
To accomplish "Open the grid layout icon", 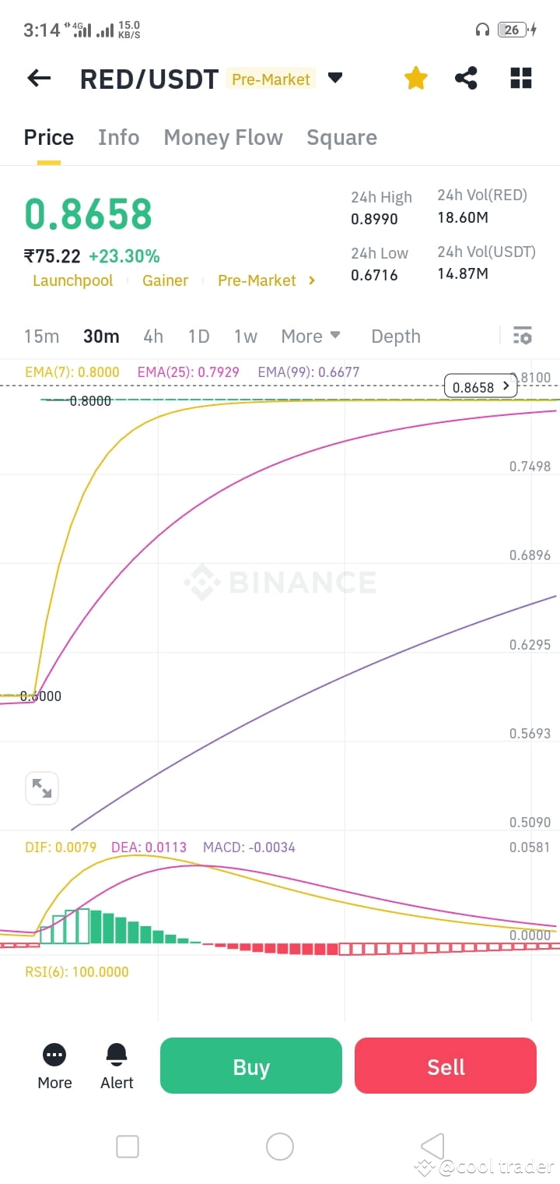I will [x=521, y=78].
